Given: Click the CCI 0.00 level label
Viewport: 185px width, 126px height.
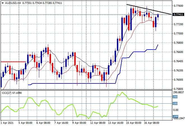Looking at the screenshot, I should click(176, 110).
